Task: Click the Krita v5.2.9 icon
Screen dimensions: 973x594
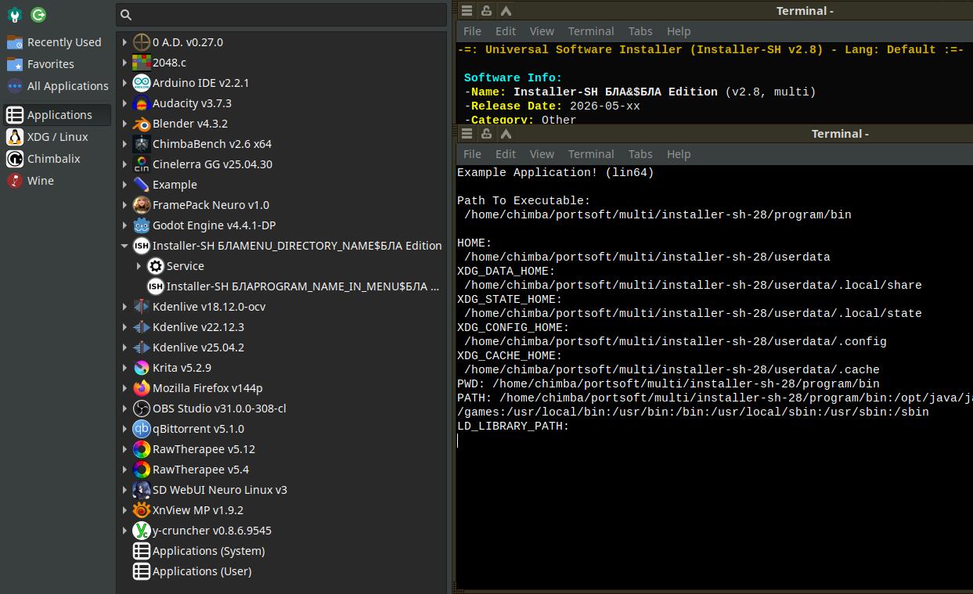Action: click(141, 368)
